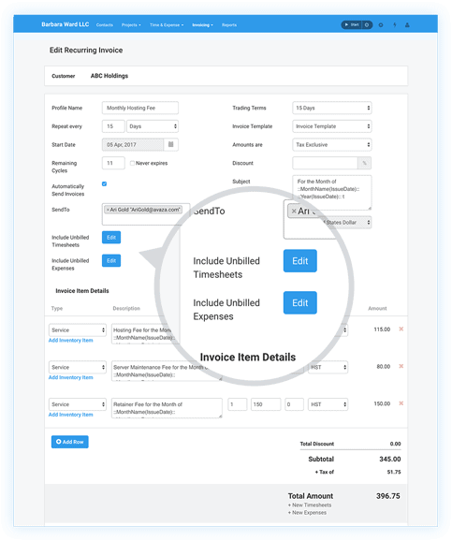Delete the 150.00 retainer fee row
The image size is (452, 541).
(x=401, y=403)
